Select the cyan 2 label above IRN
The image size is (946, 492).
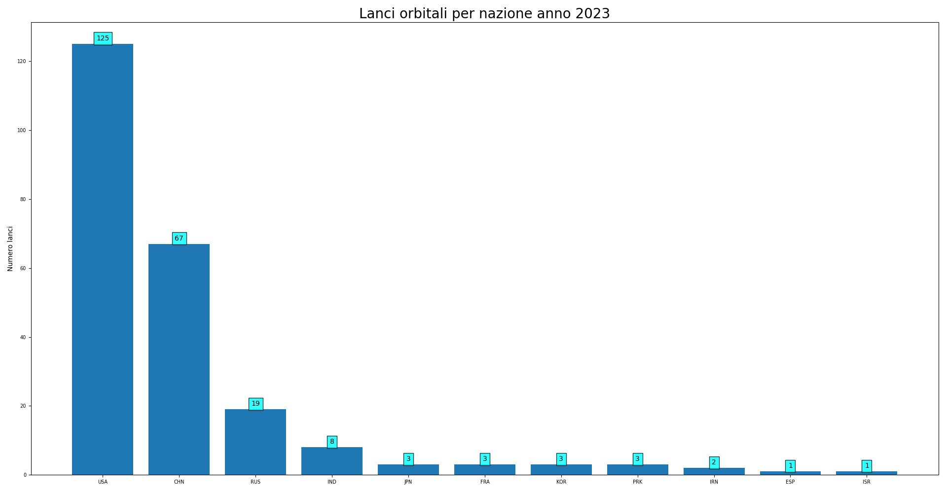[x=714, y=462]
